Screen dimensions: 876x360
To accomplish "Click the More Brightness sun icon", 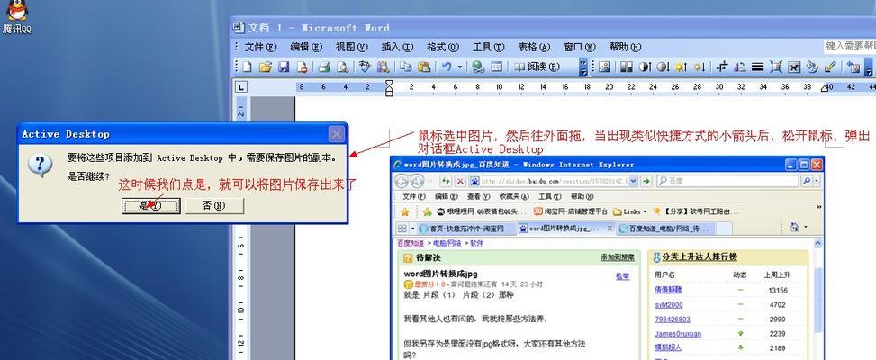I will [x=681, y=67].
